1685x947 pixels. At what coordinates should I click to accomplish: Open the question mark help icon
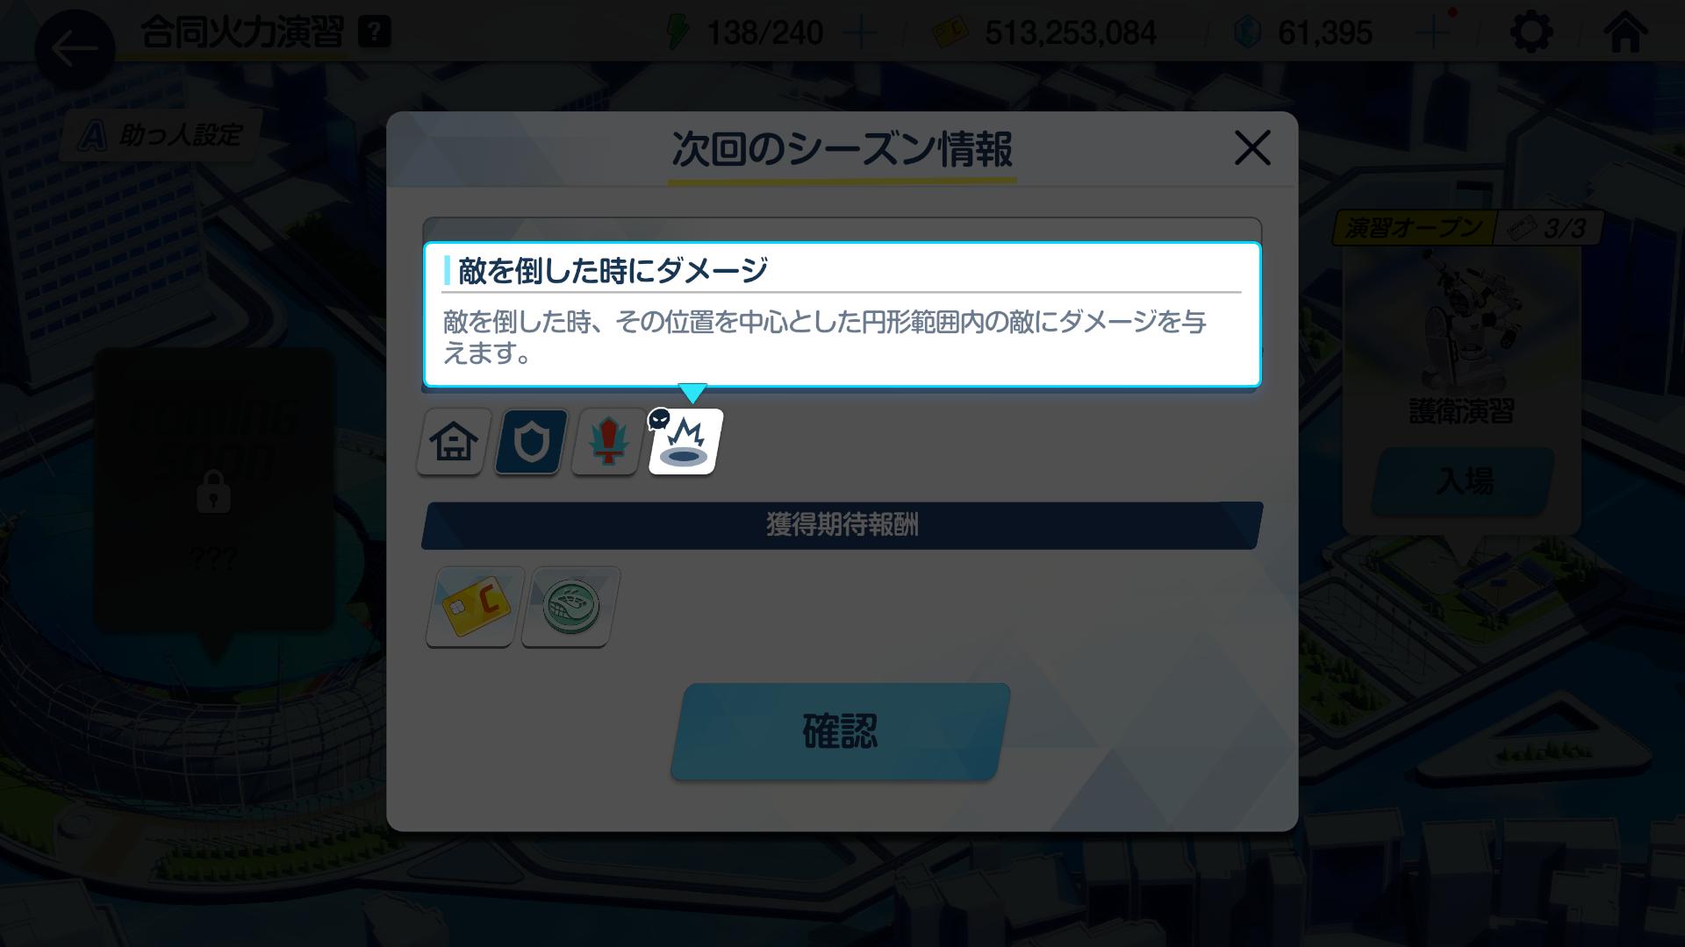(375, 33)
